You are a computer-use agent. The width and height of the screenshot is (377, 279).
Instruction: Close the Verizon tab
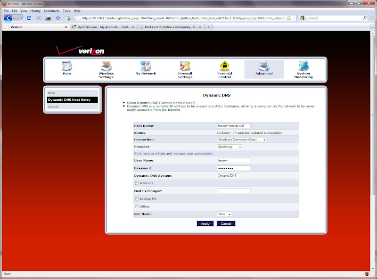pos(66,27)
